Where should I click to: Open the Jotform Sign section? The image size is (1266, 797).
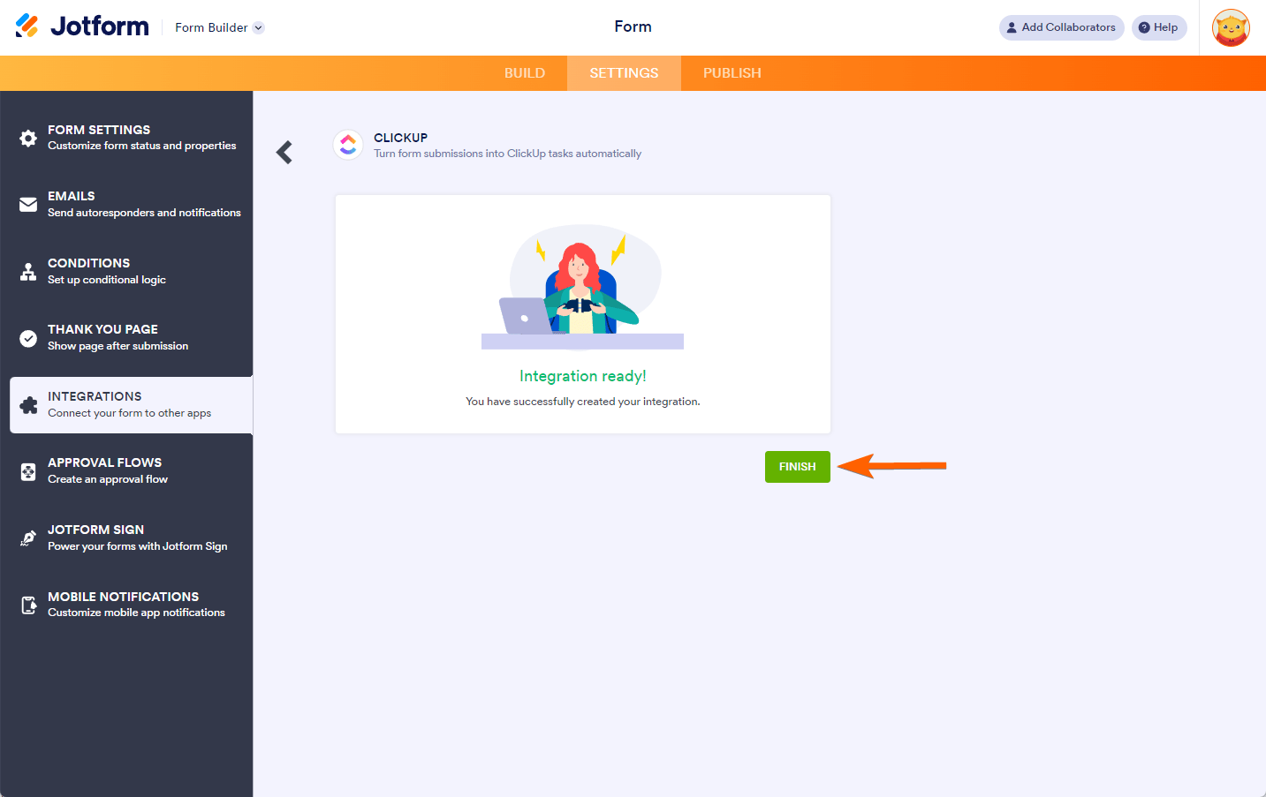tap(126, 538)
